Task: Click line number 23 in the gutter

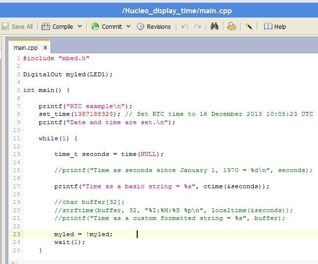Action: [17, 234]
